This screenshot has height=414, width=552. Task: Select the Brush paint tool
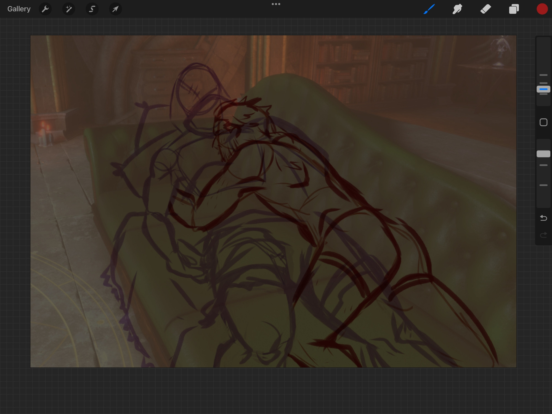[x=429, y=9]
